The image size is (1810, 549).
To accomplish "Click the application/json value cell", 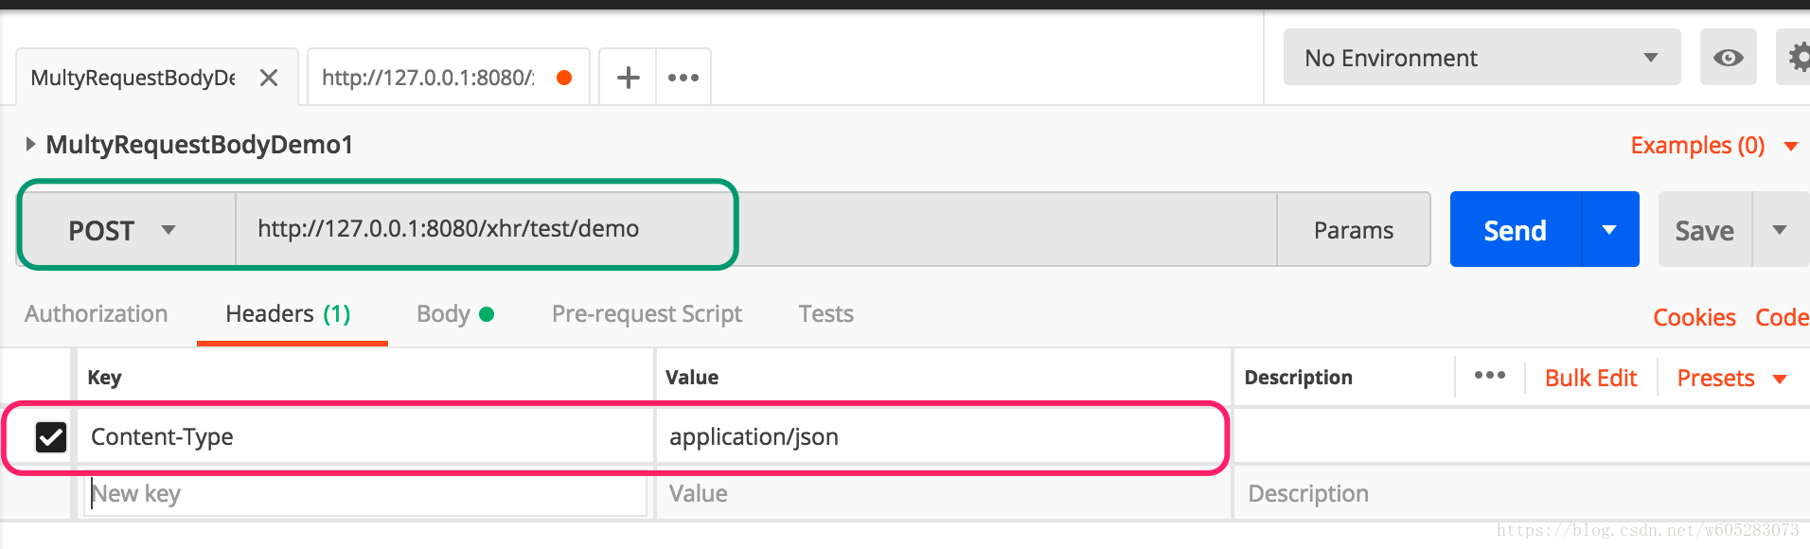I will coord(942,437).
